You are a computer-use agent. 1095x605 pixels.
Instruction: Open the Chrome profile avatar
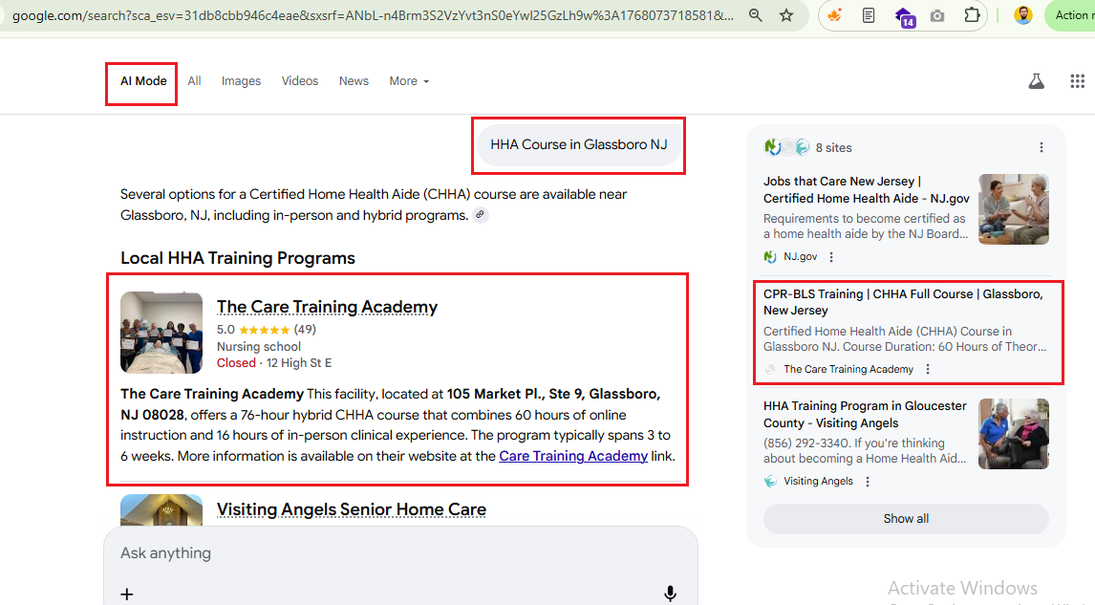point(1023,15)
